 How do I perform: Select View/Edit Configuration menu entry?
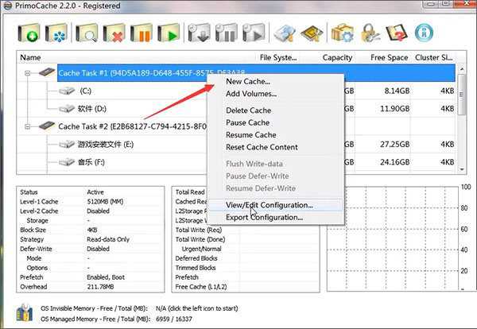[269, 204]
